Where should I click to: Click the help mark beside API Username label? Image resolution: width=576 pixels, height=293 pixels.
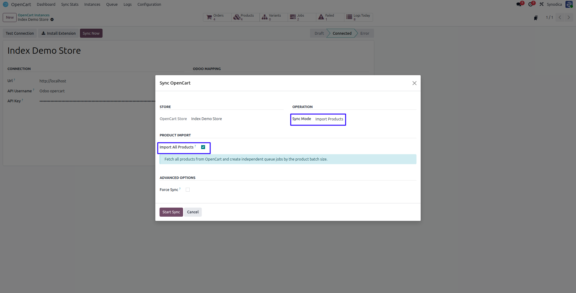33,90
